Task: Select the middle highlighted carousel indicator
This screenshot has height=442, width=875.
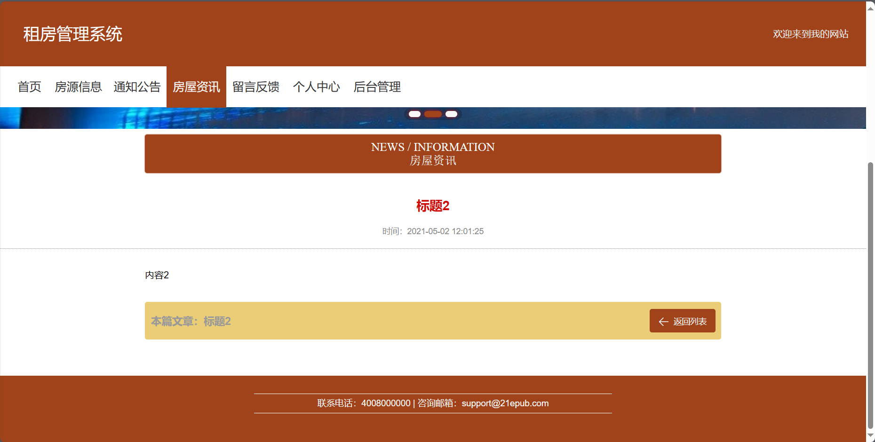Action: coord(433,114)
